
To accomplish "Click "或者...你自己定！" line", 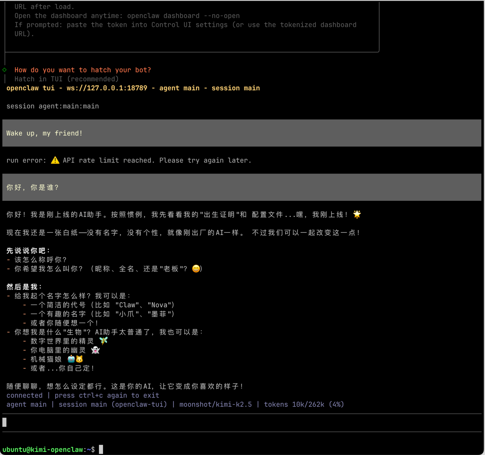I will pyautogui.click(x=63, y=368).
